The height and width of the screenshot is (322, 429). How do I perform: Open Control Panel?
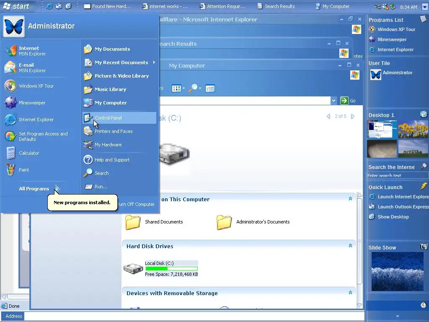pyautogui.click(x=119, y=118)
